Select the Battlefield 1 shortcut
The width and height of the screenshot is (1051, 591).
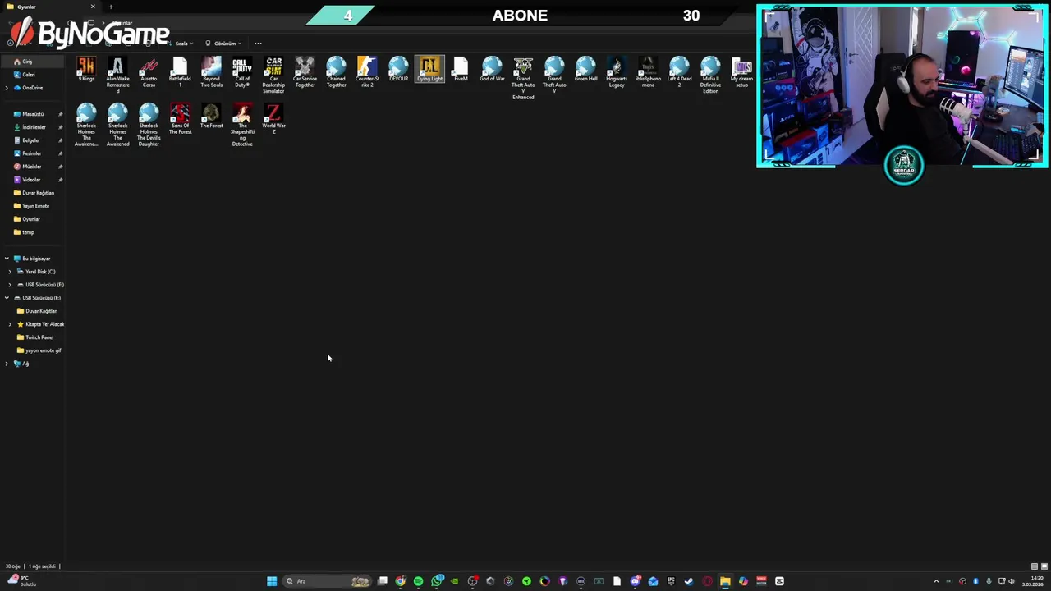tap(180, 72)
